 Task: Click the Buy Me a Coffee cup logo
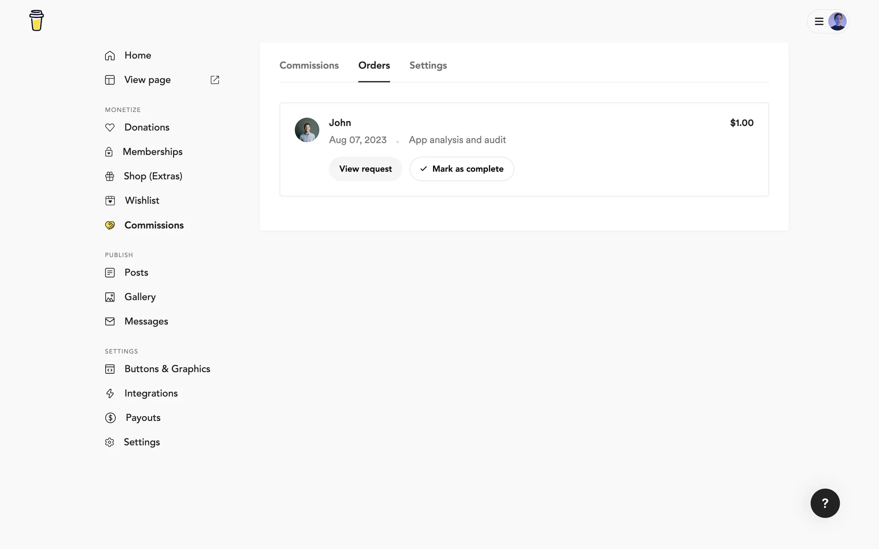click(x=37, y=21)
